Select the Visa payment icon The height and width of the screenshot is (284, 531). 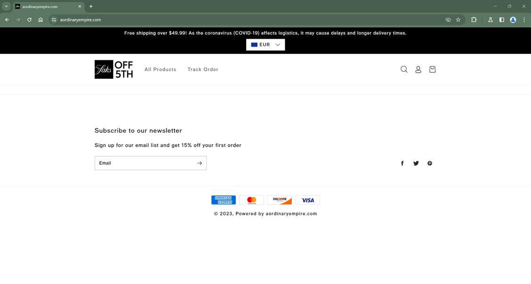pyautogui.click(x=307, y=200)
